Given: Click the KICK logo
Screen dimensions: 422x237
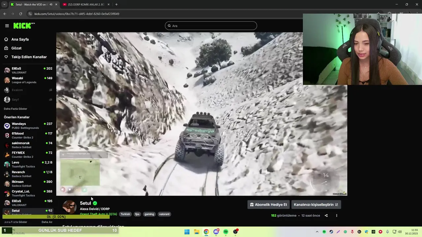Looking at the screenshot, I should [24, 25].
